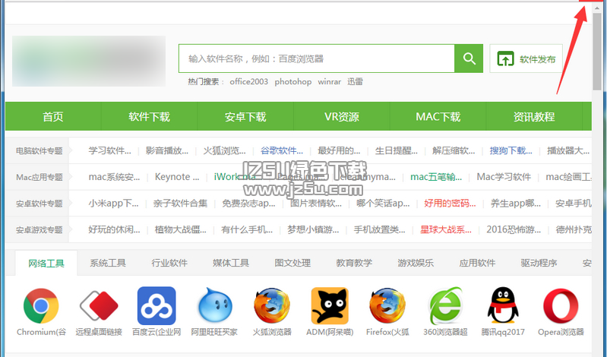
Task: Click the blurred site logo image
Action: [x=89, y=61]
